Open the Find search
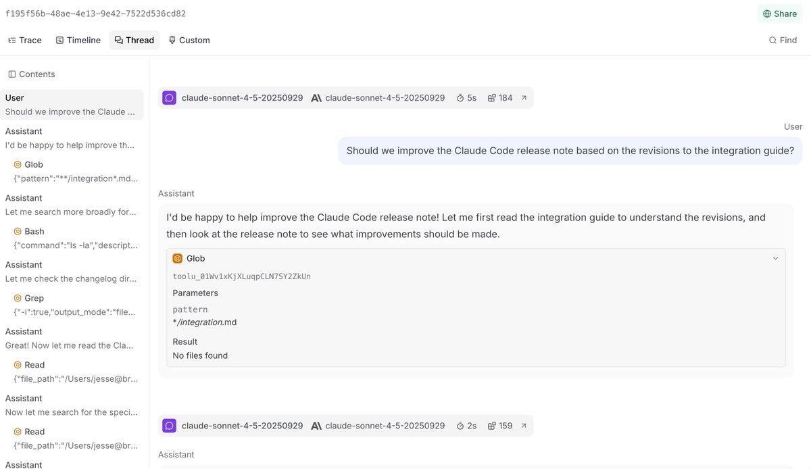 pos(783,40)
